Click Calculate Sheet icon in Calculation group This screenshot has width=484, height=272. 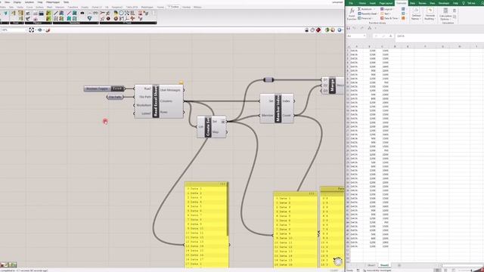tap(455, 17)
